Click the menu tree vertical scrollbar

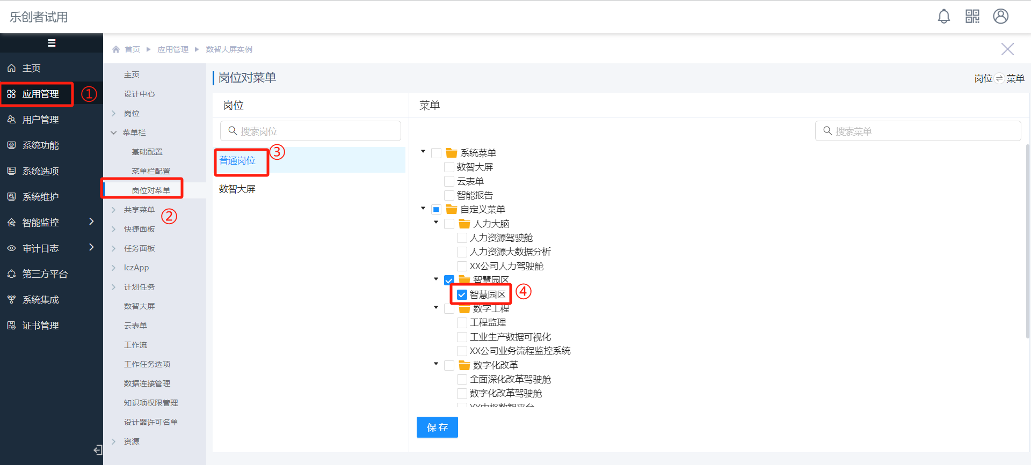coord(1027,241)
